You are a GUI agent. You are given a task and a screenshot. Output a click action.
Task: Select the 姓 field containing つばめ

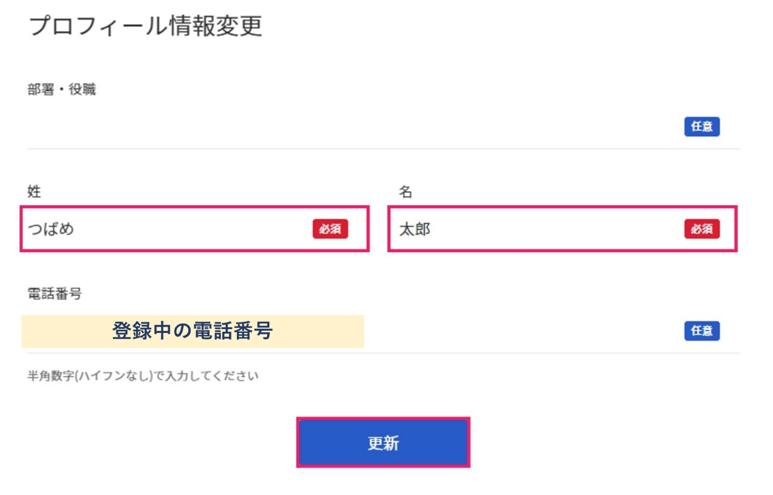(195, 229)
